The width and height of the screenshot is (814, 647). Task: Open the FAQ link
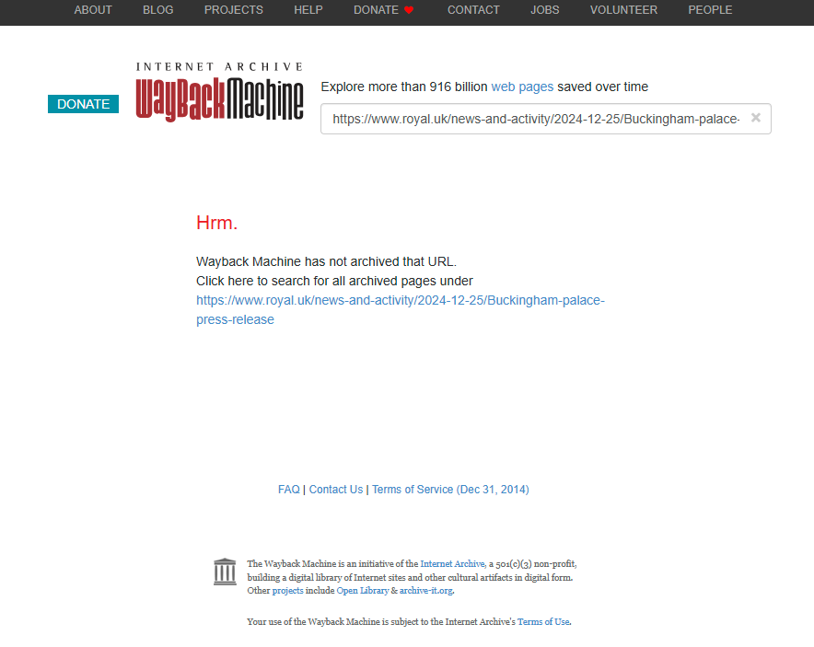(288, 490)
